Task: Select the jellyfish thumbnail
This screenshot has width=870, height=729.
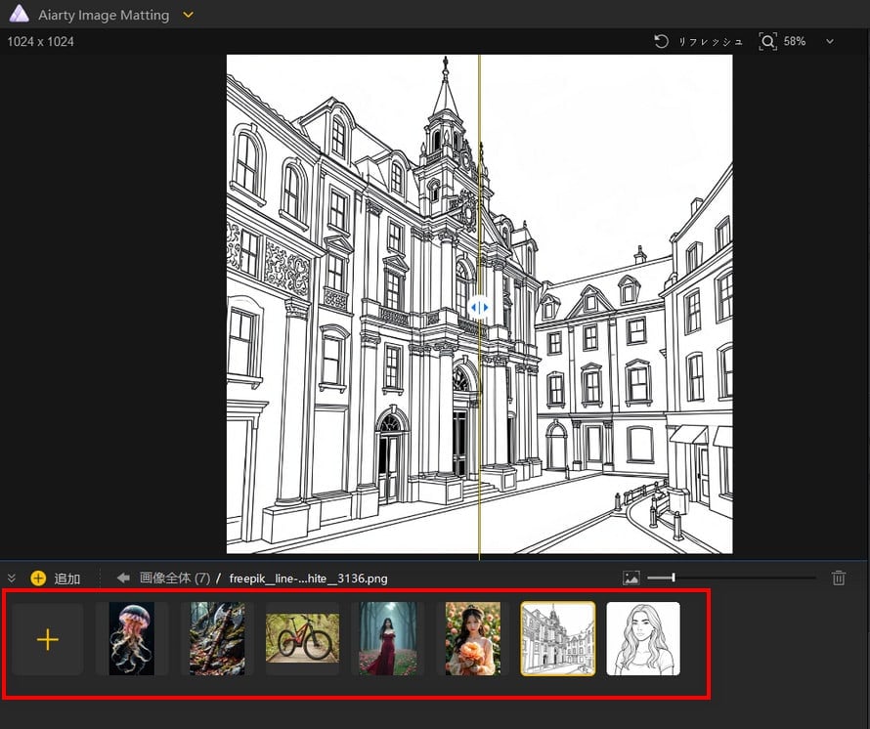Action: point(132,639)
